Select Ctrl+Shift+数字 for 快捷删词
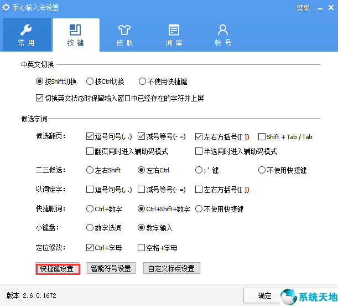 click(x=164, y=209)
